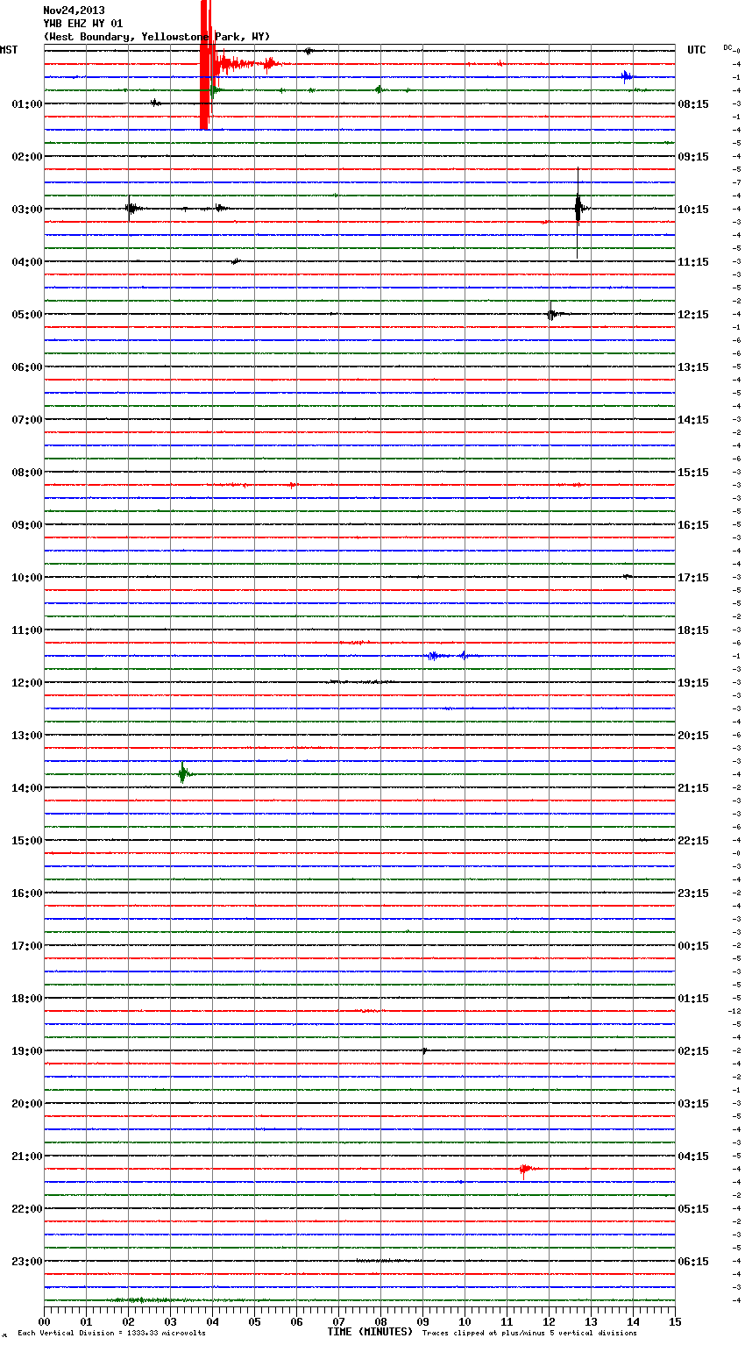Click the red event on the 21:15 trace
745x1345 pixels.
pyautogui.click(x=525, y=1169)
